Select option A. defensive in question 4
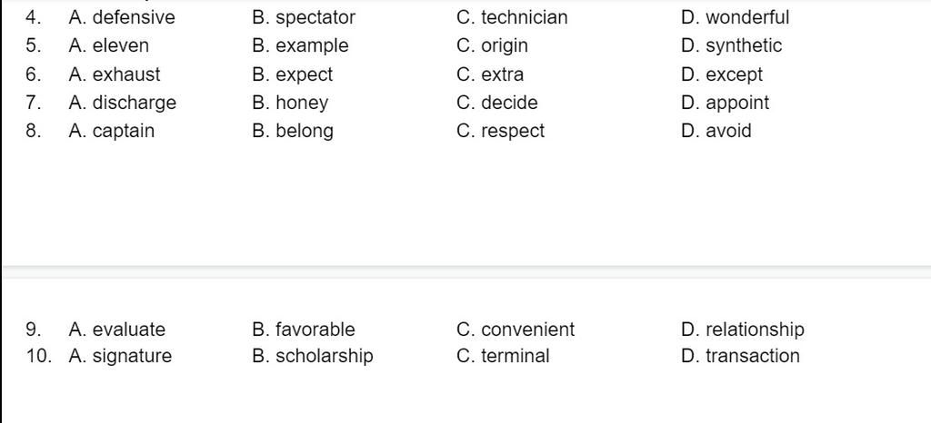The width and height of the screenshot is (931, 423). pyautogui.click(x=122, y=17)
